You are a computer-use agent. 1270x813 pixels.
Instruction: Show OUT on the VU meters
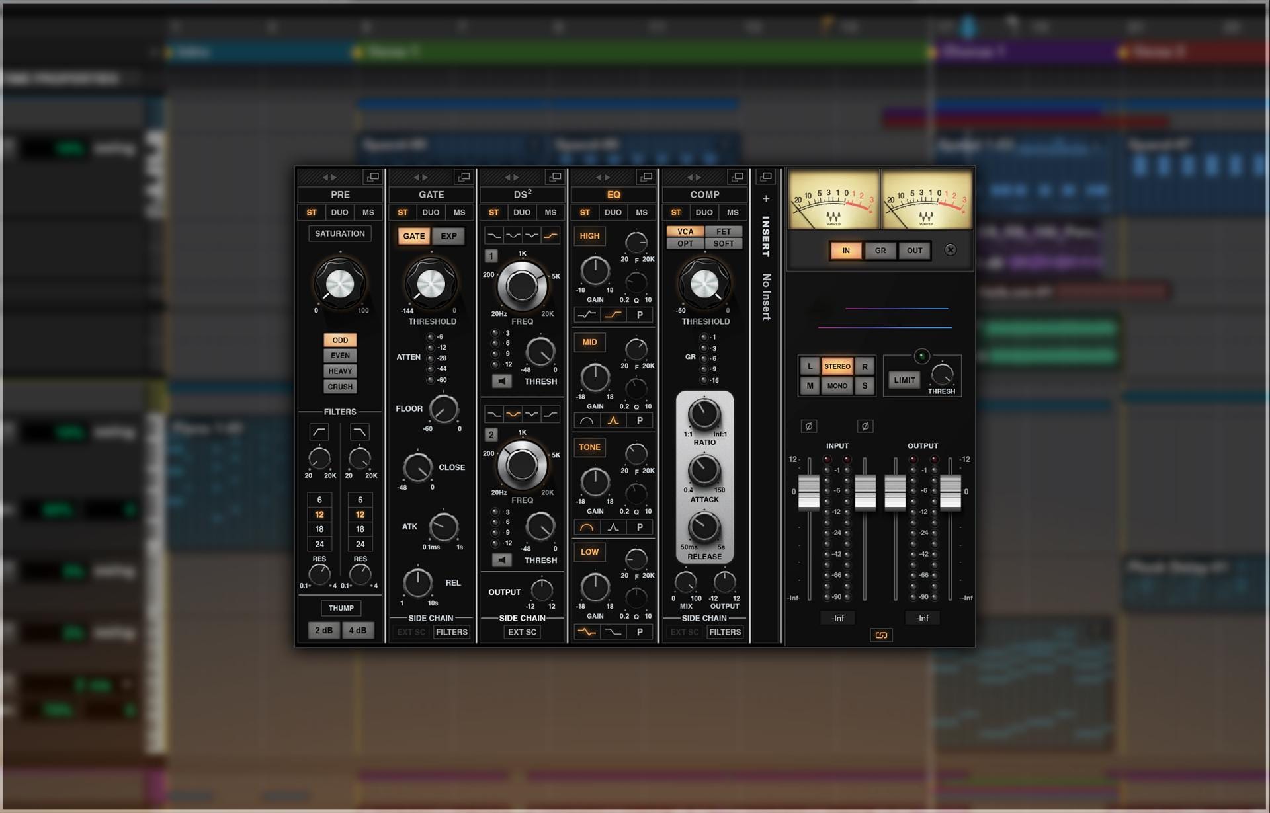(x=915, y=251)
